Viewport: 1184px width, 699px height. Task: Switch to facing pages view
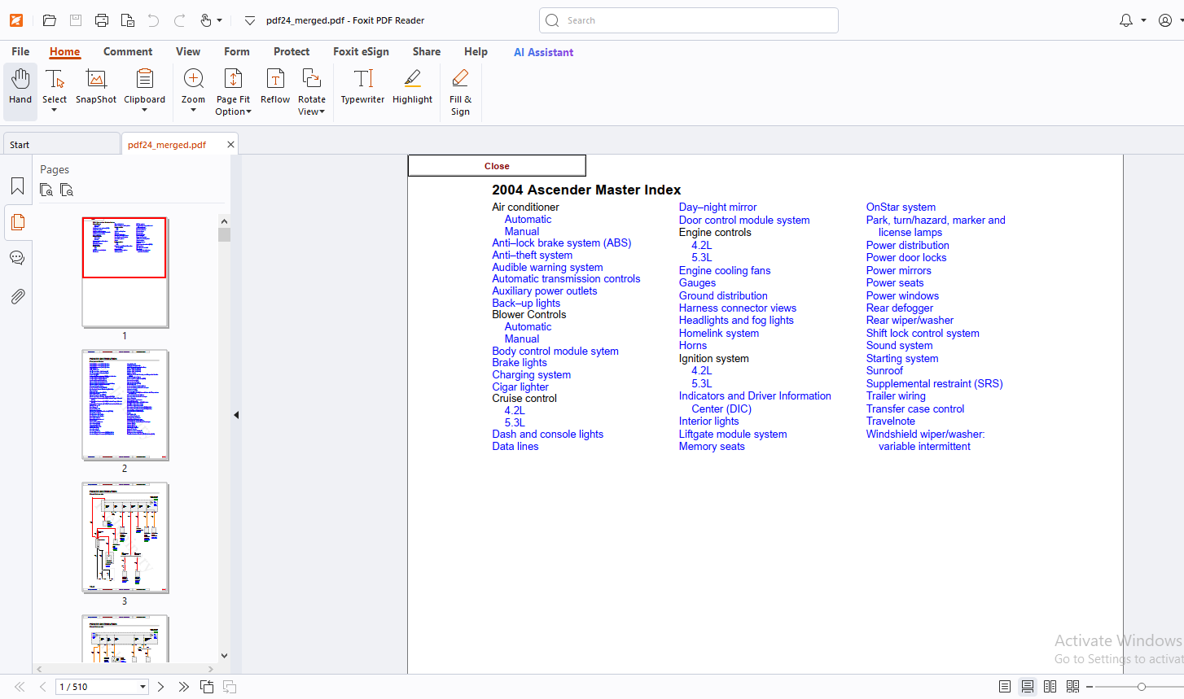coord(1050,687)
